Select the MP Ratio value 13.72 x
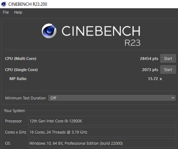 tap(155, 79)
